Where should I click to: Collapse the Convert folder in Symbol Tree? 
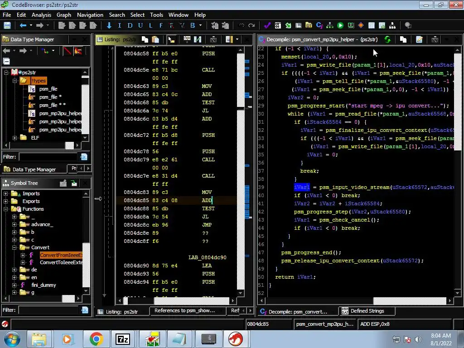coord(14,247)
